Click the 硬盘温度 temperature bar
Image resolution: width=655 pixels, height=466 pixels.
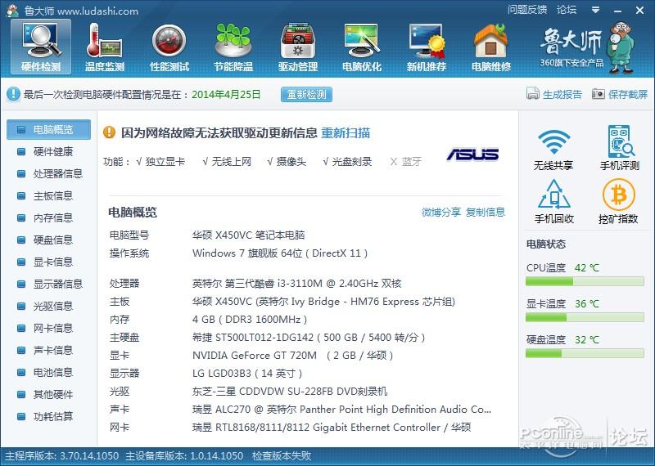point(585,354)
